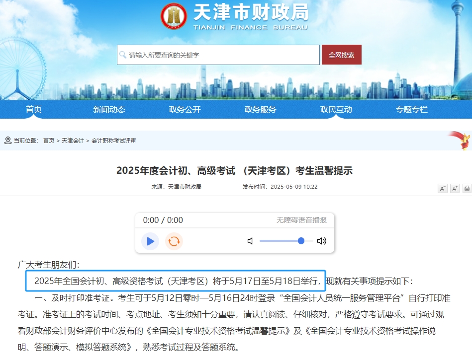Click the orange replay audio icon
The width and height of the screenshot is (472, 356).
(x=174, y=241)
